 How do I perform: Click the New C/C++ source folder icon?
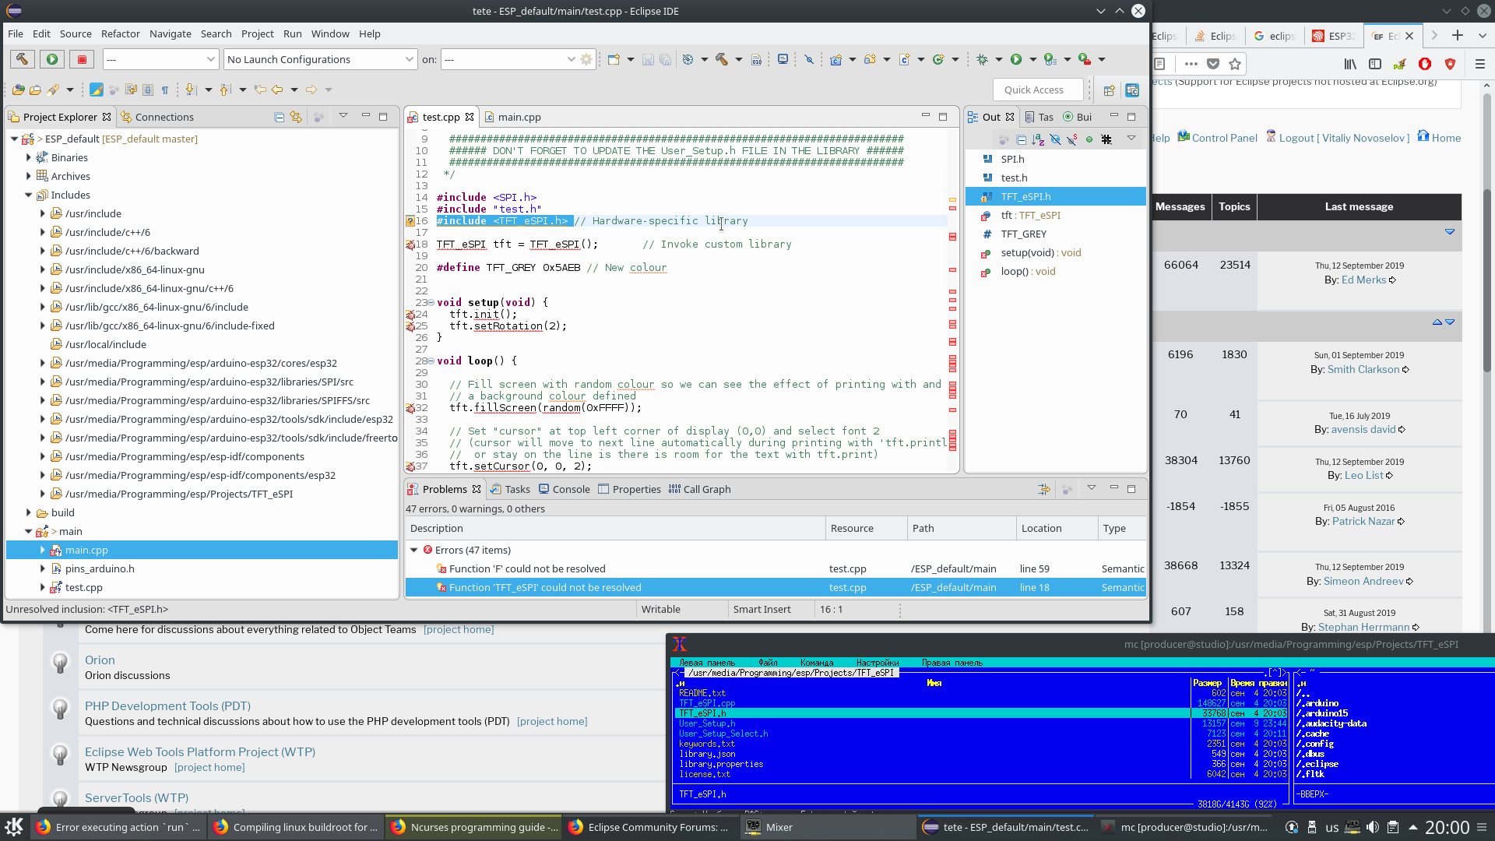(870, 59)
